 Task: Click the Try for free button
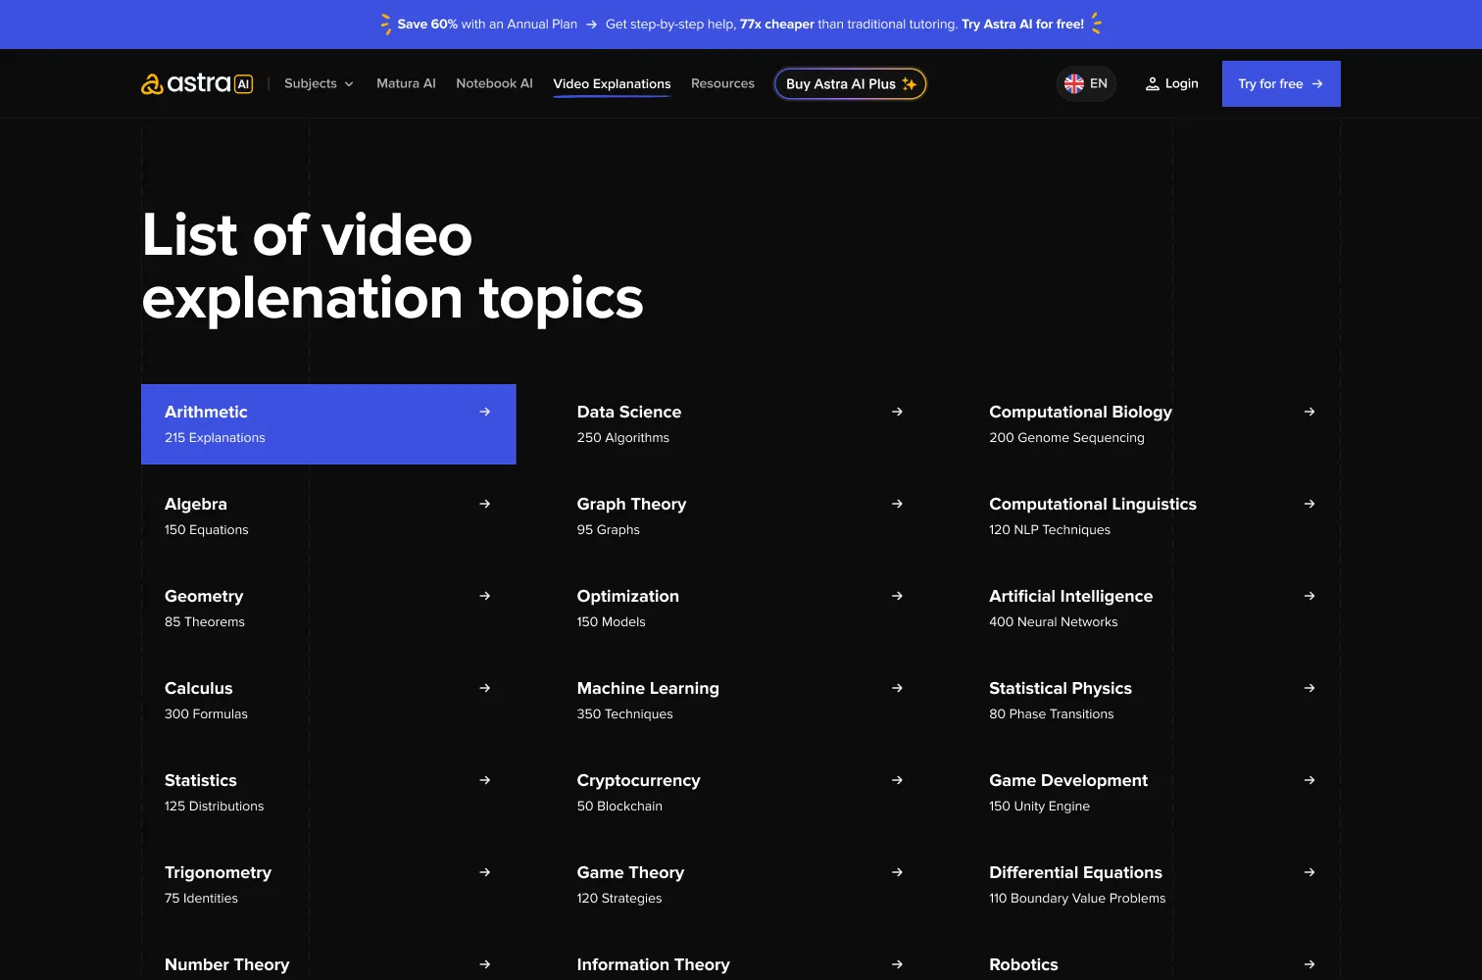[1281, 84]
